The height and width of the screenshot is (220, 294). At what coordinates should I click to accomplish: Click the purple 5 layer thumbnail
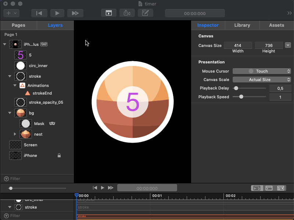21,55
